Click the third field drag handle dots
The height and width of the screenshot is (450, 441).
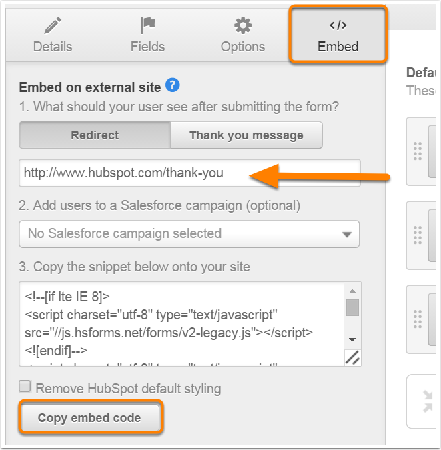pos(418,319)
